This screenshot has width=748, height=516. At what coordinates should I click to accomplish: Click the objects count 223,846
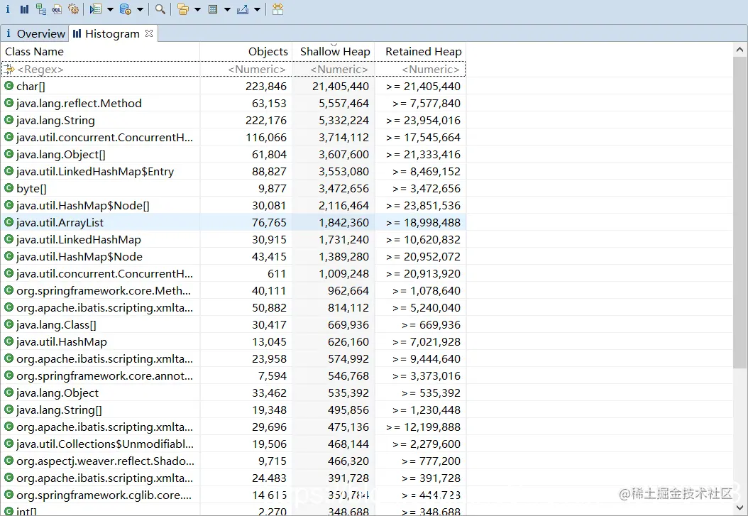[266, 87]
